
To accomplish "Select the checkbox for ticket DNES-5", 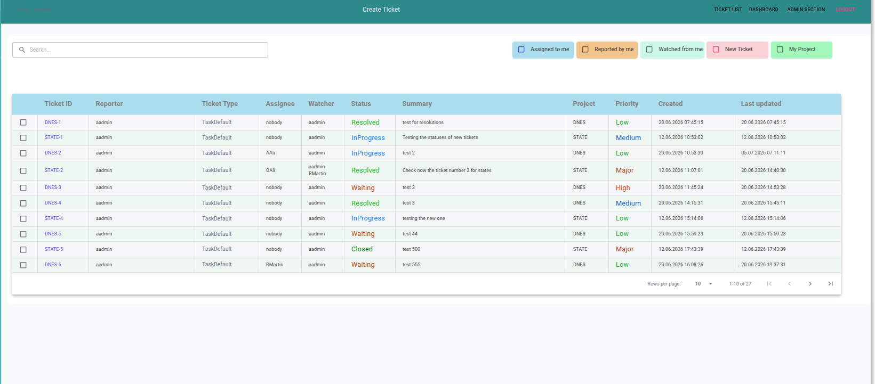I will click(23, 234).
